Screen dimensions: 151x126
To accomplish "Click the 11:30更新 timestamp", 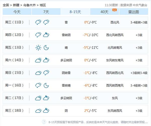I will [111, 5].
